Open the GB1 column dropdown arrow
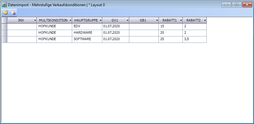 click(x=157, y=20)
